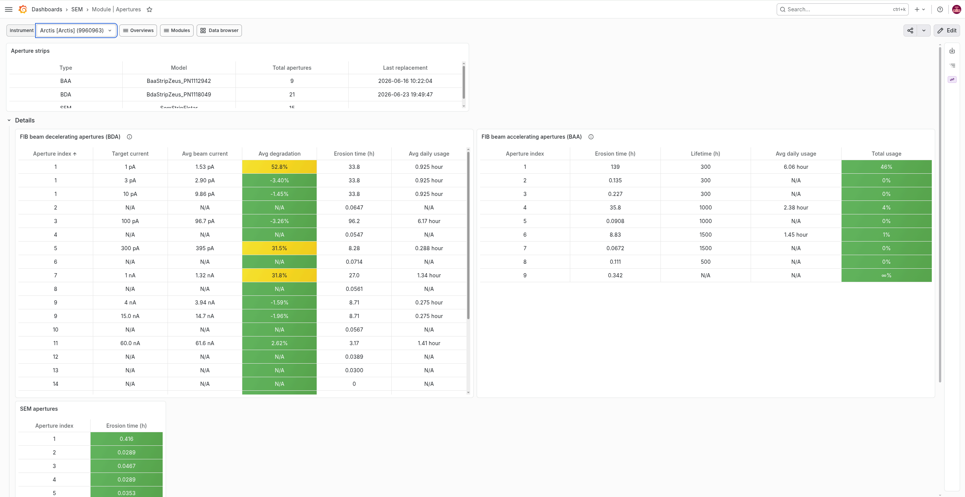
Task: Click the export download sidebar icon
Action: click(952, 51)
